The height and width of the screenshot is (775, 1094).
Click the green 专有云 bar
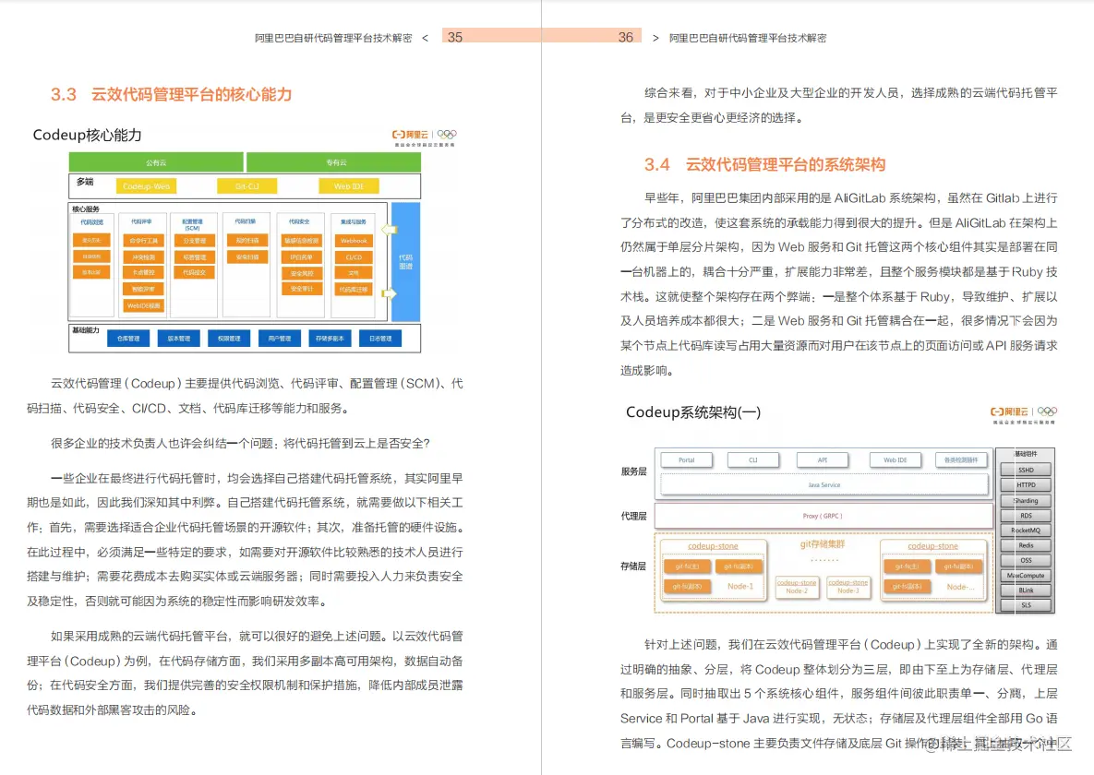pos(334,162)
